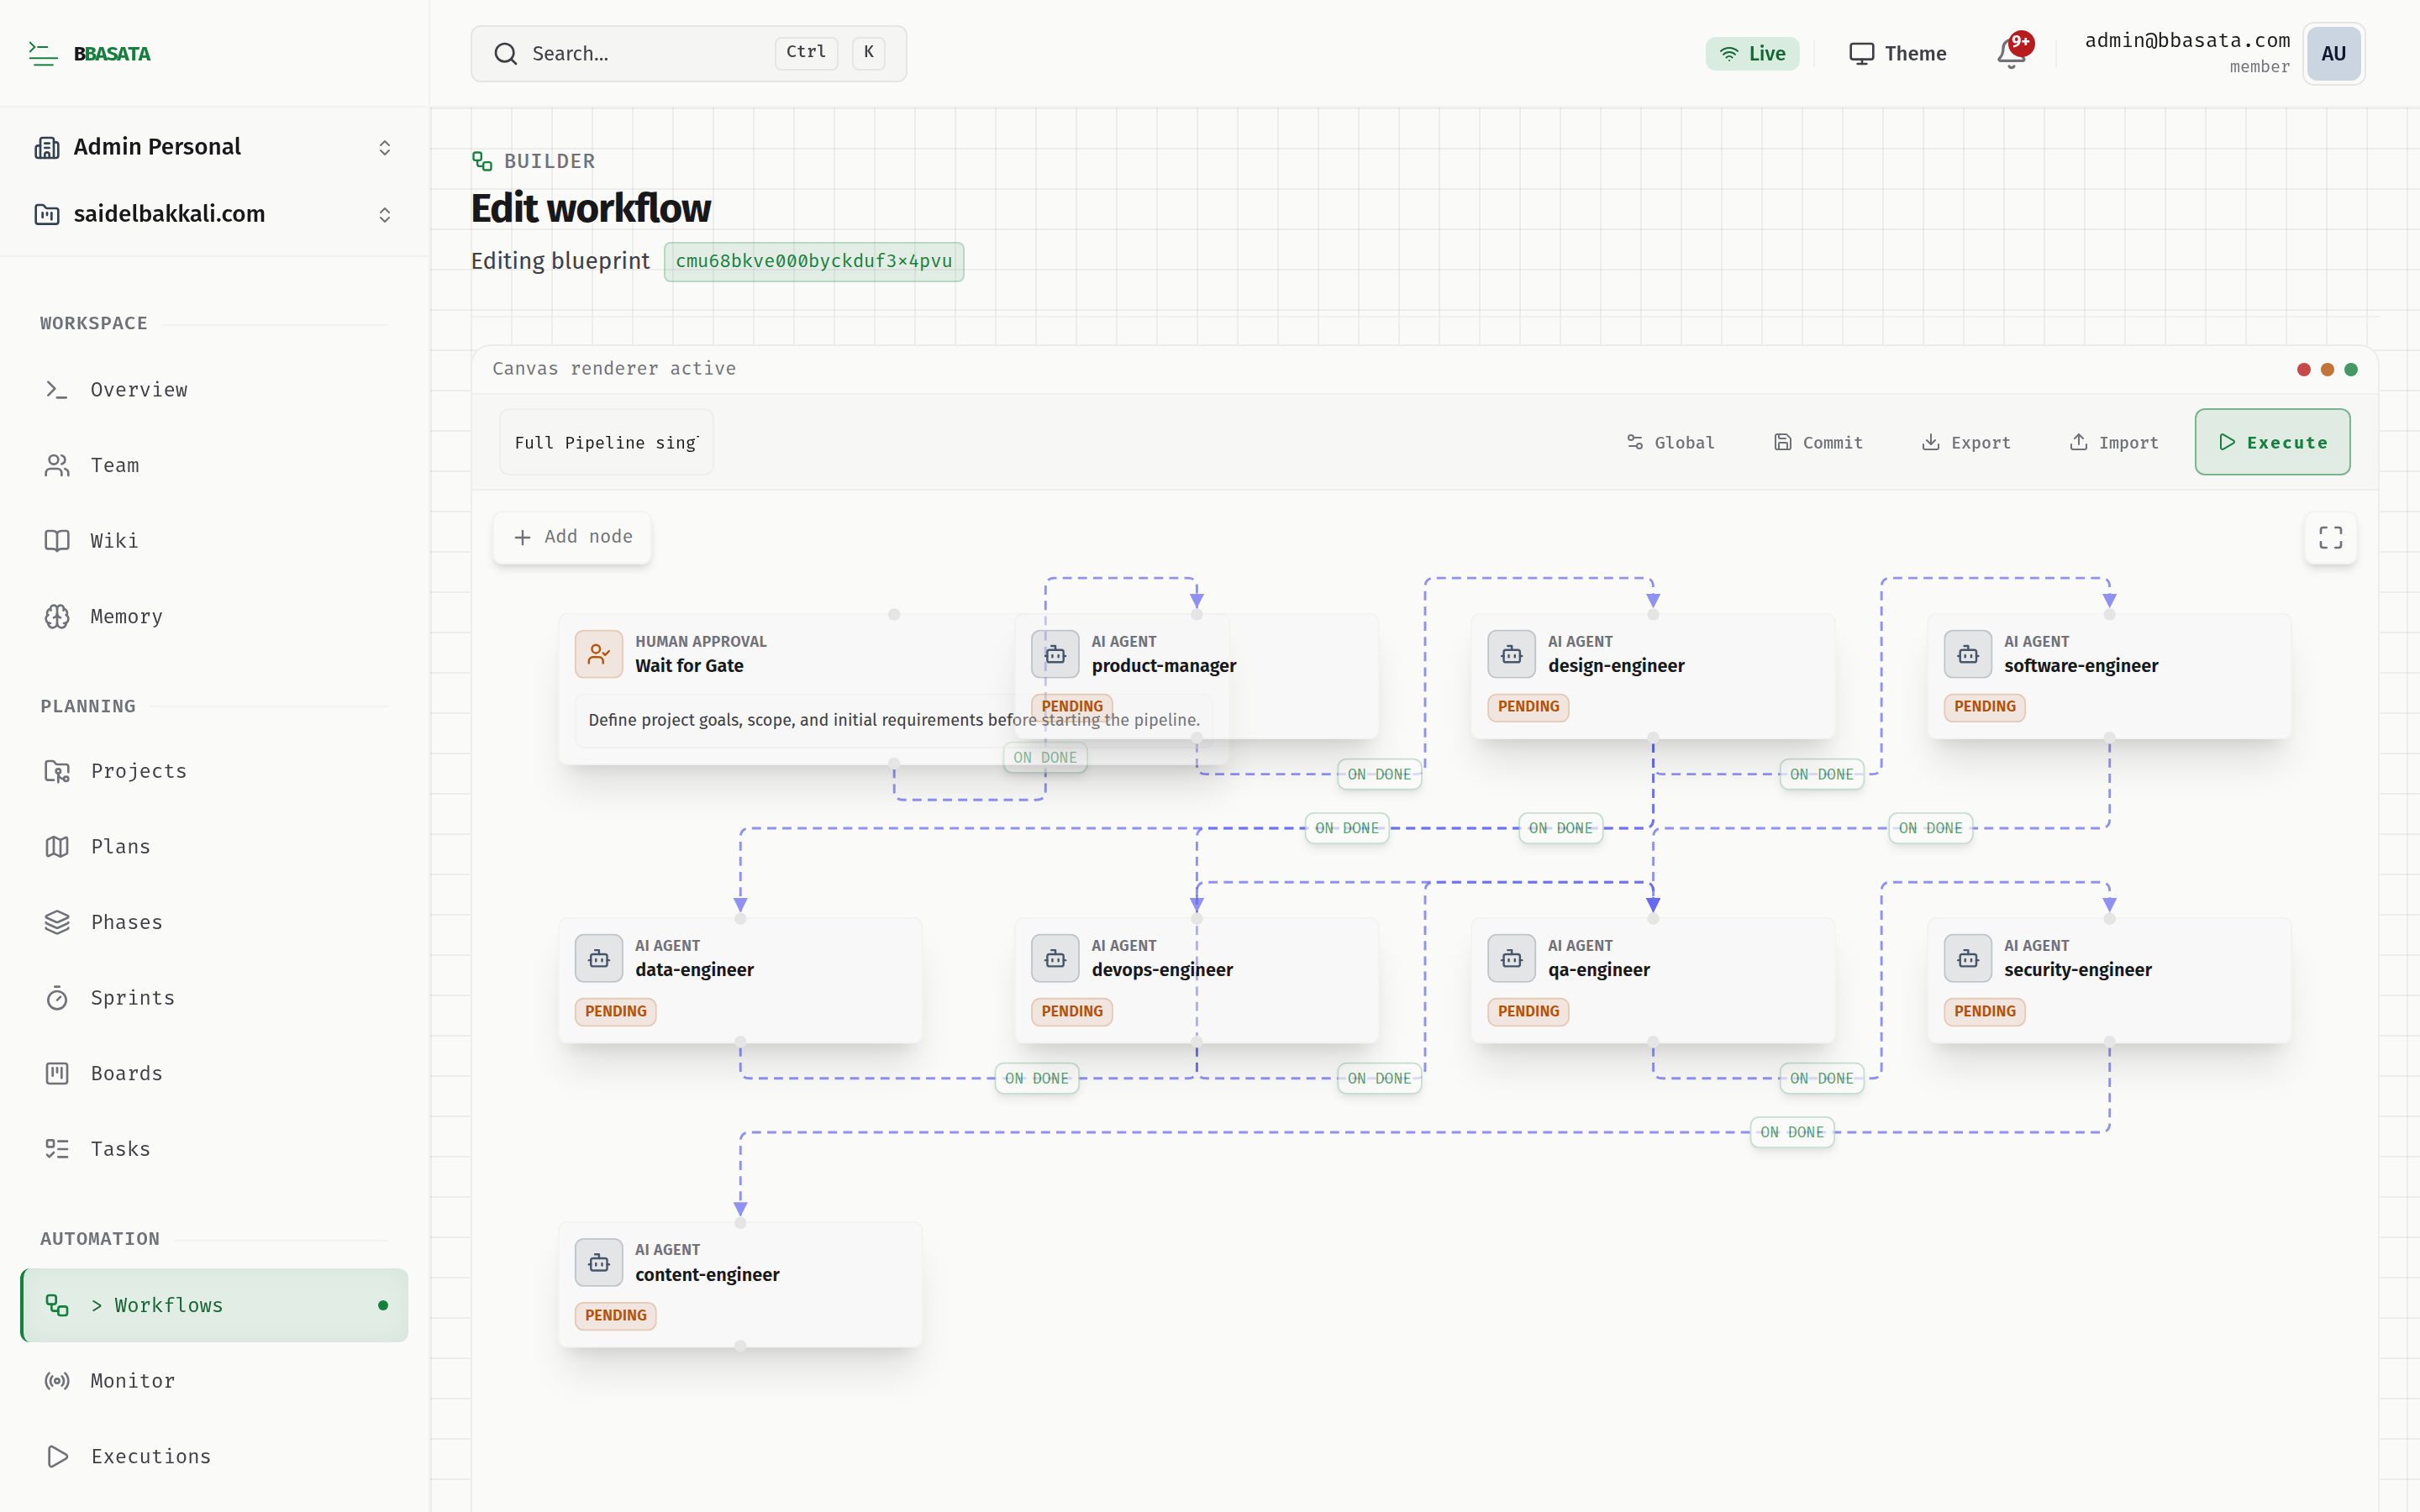This screenshot has height=1512, width=2420.
Task: Click the Add node button
Action: (x=572, y=538)
